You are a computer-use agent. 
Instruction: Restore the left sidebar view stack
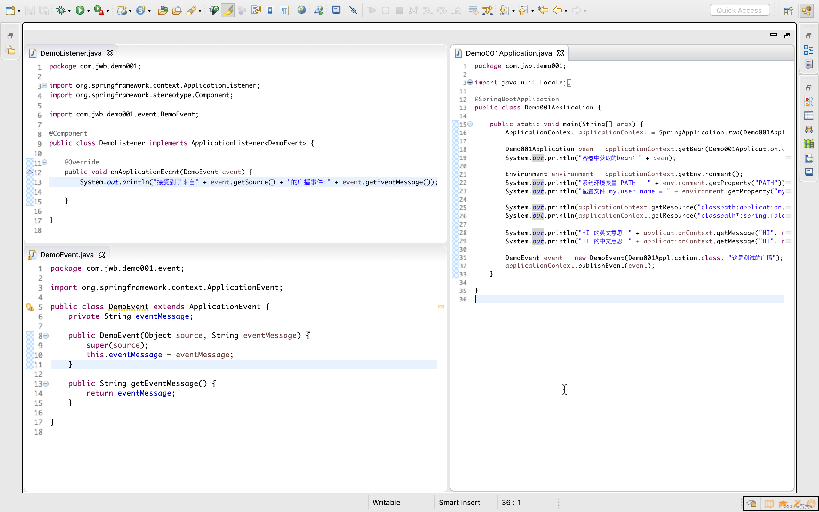10,36
